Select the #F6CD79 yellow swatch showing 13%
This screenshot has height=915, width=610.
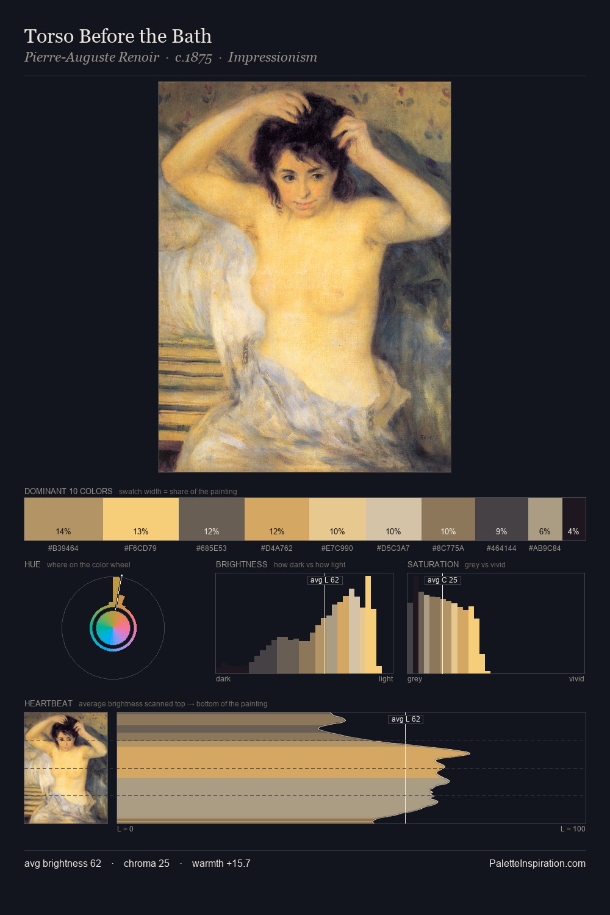click(x=141, y=519)
